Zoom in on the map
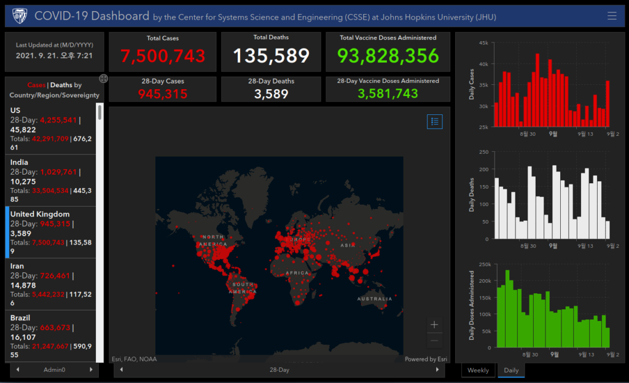Viewport: 629px width, 383px height. 434,325
